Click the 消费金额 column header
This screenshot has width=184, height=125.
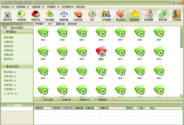92,108
